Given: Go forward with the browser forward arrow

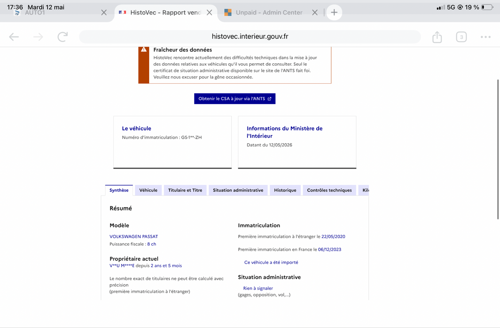Looking at the screenshot, I should pyautogui.click(x=38, y=37).
